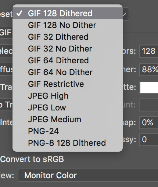Open the Preview Monitor Color dropdown
Viewport: 158px width, 187px height.
click(88, 175)
